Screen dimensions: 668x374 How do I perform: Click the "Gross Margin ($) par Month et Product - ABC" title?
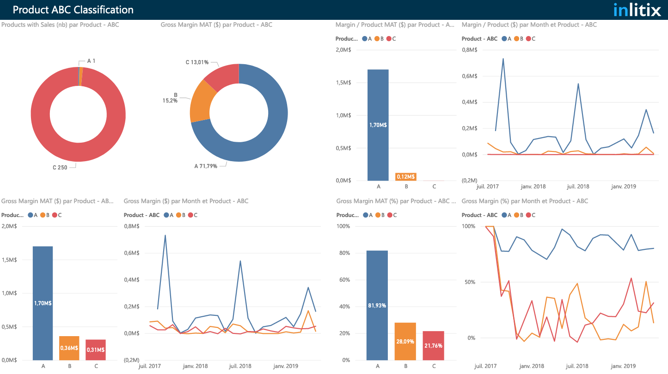point(186,201)
